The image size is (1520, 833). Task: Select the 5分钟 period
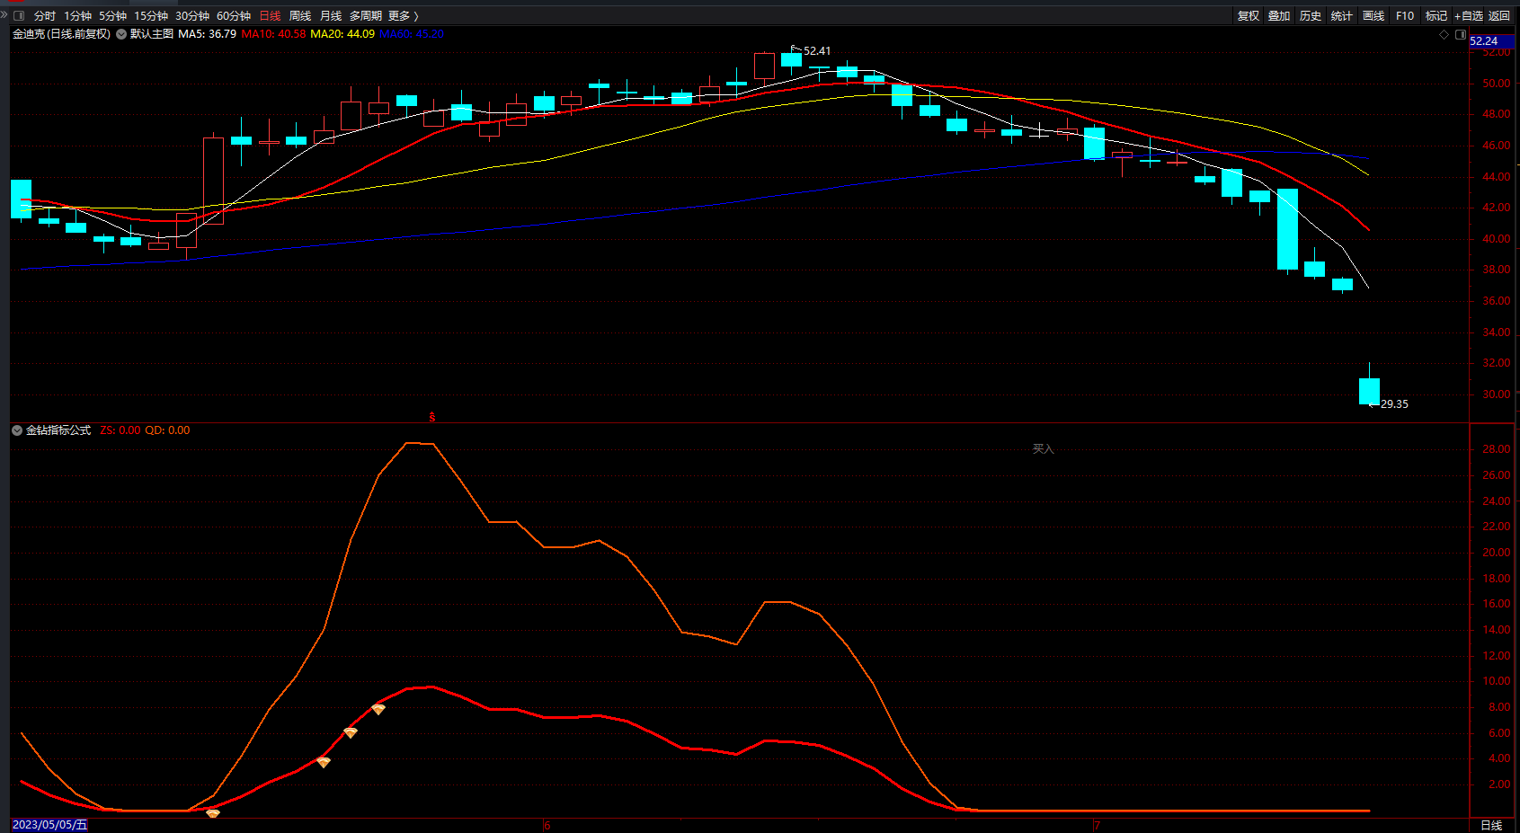[112, 15]
